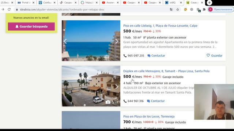The height and width of the screenshot is (131, 234).
Task: Click the 700 €/mes price of Torrevieja listing
Action: (132, 122)
